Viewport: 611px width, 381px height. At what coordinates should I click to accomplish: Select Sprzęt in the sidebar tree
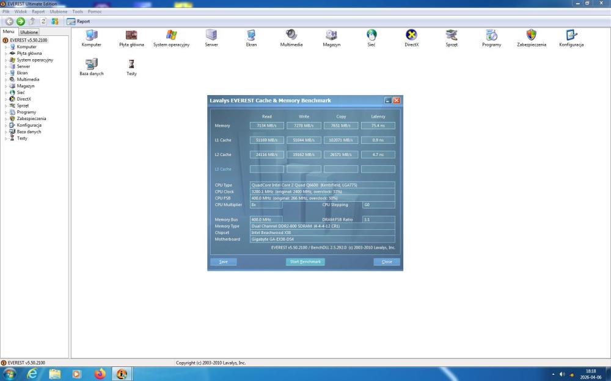tap(23, 105)
